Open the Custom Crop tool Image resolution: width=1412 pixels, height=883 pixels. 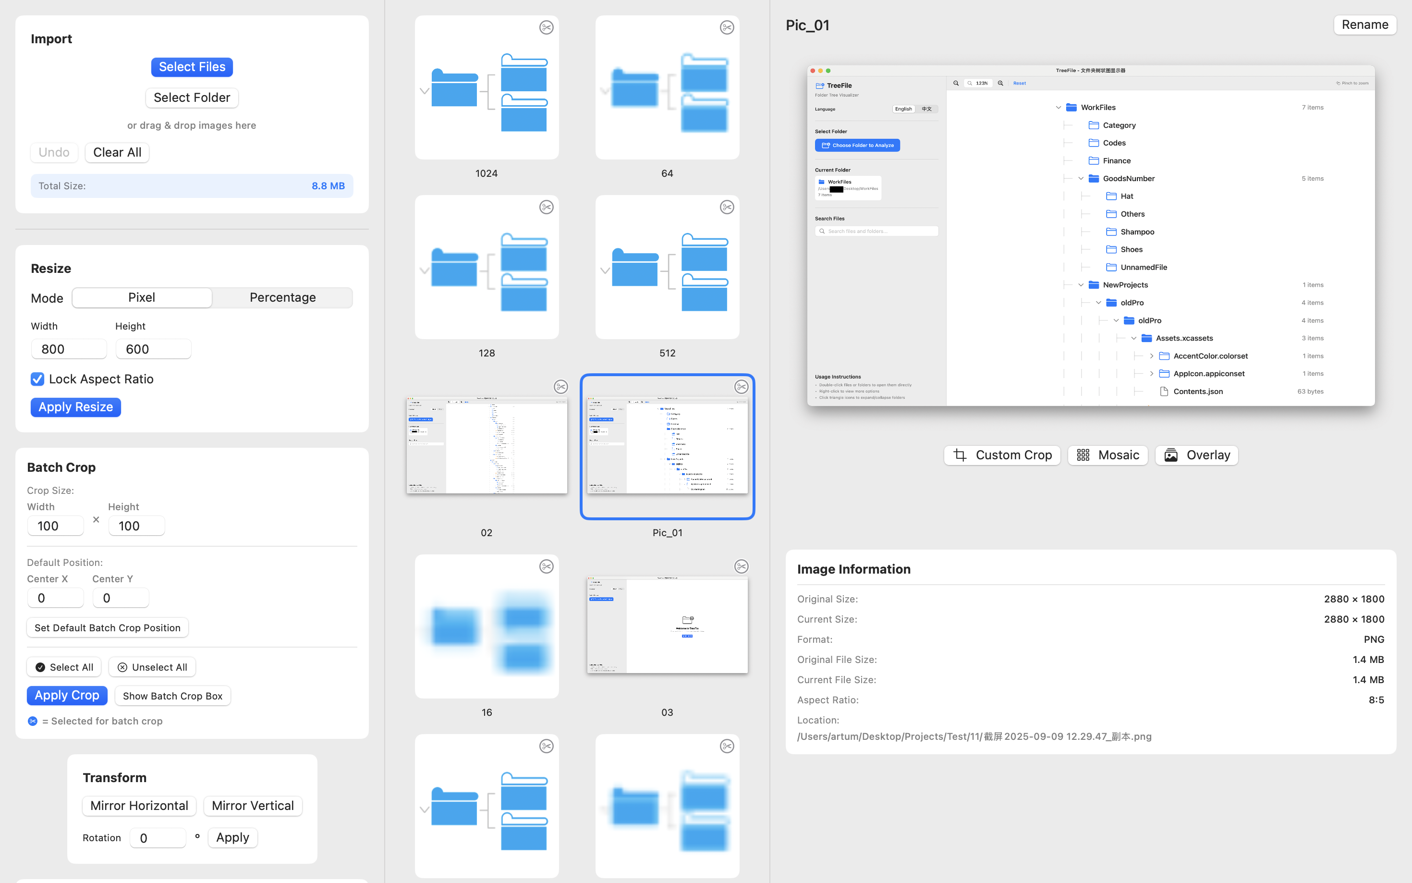[x=1002, y=455]
